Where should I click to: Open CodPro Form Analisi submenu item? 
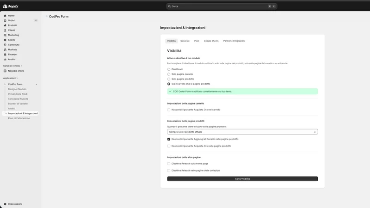coord(12,109)
